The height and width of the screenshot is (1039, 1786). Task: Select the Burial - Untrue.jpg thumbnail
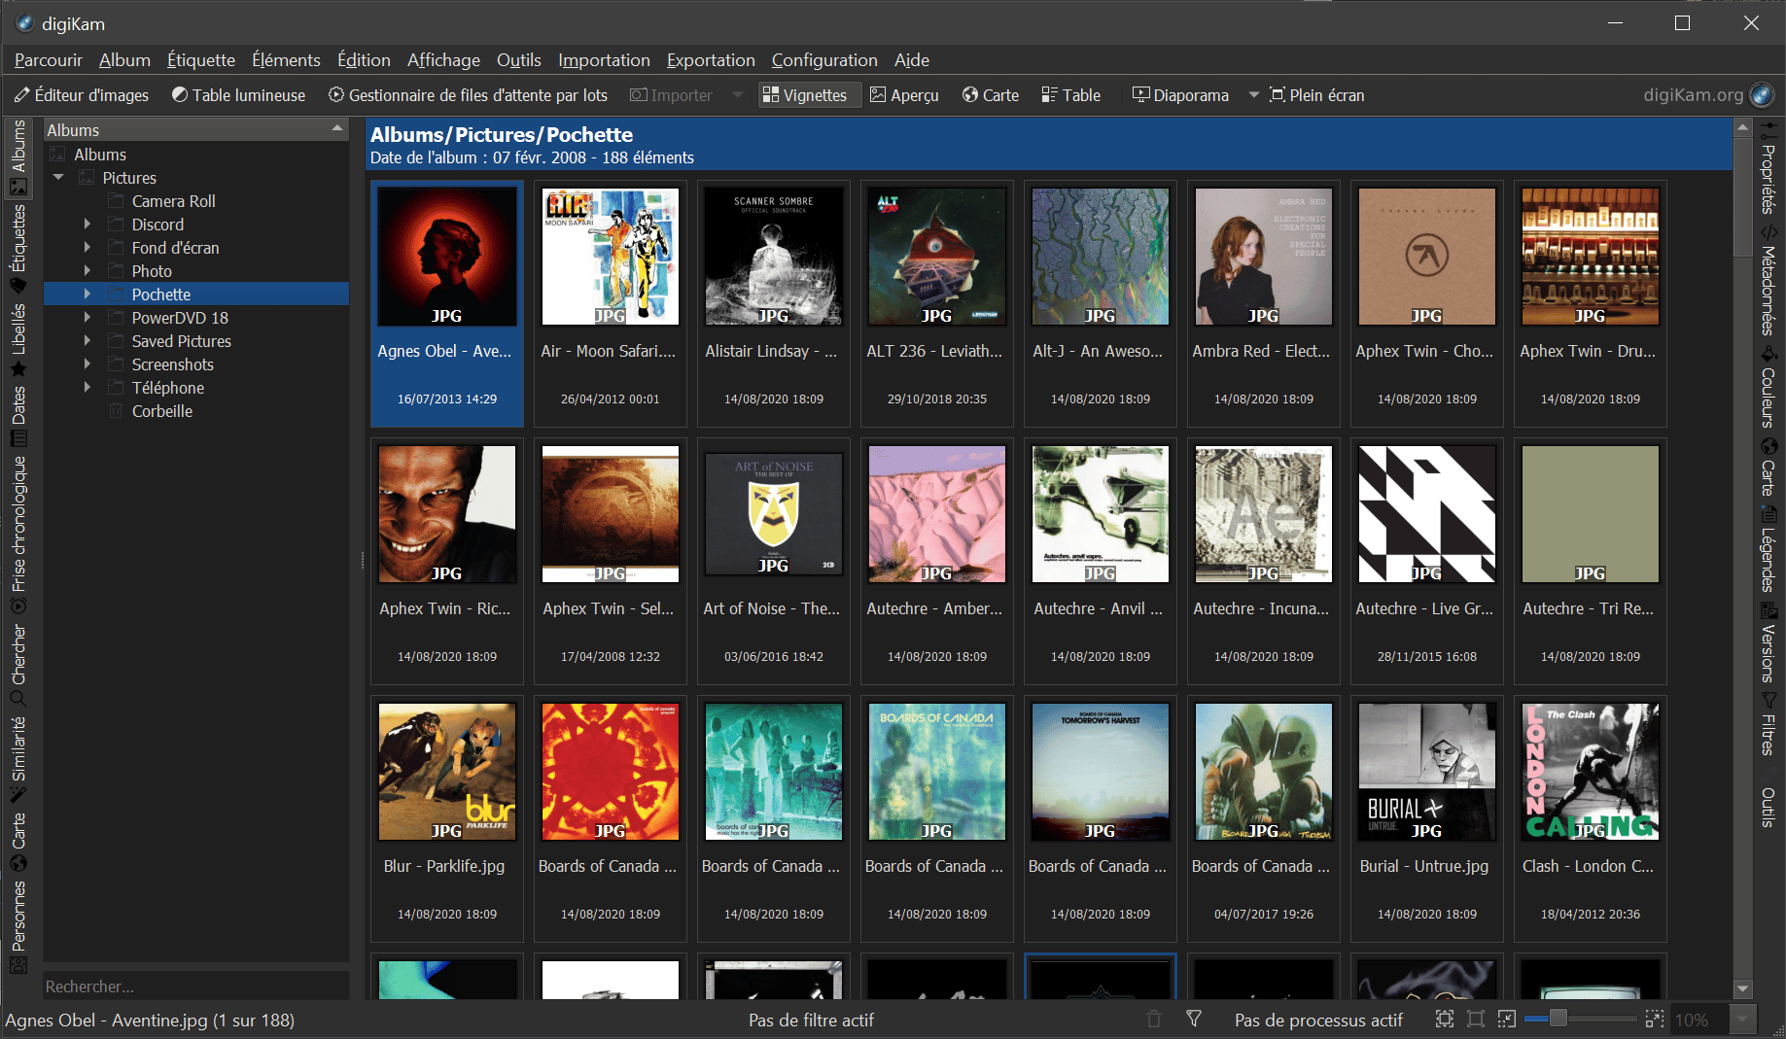coord(1427,818)
